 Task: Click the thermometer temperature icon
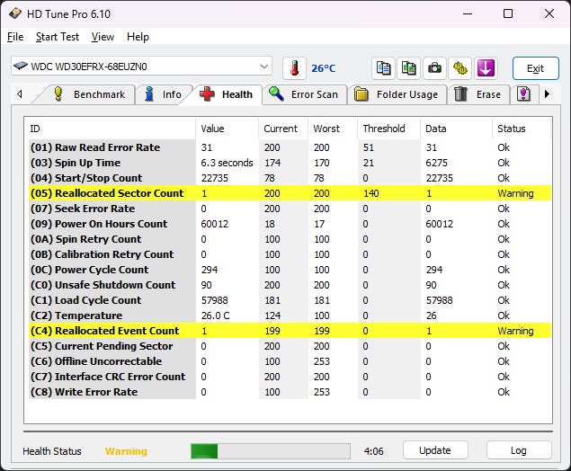point(294,68)
